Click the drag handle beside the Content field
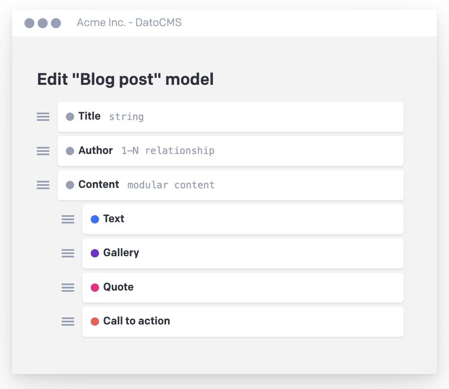 pyautogui.click(x=43, y=185)
